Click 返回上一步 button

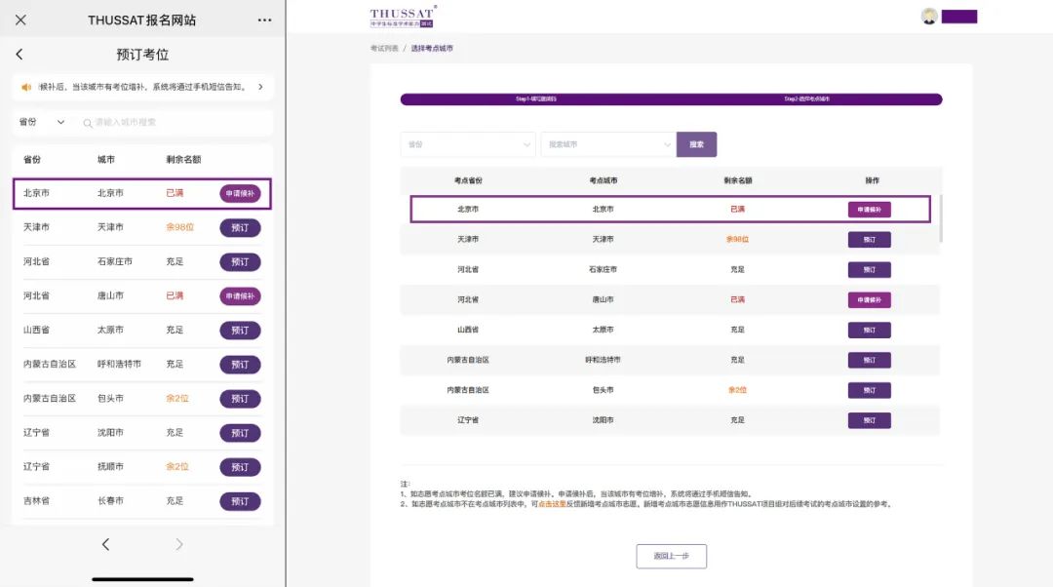click(671, 556)
